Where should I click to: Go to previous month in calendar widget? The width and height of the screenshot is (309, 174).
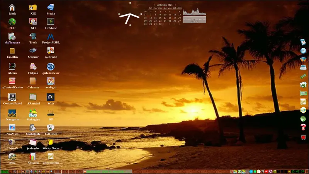click(x=154, y=5)
